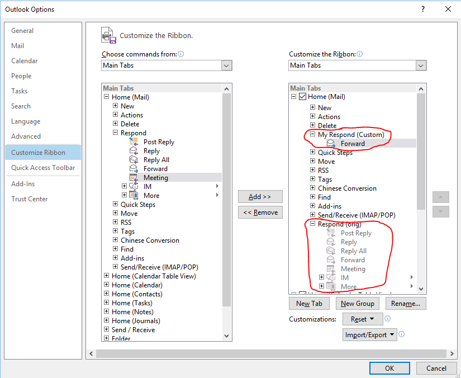Click the info icon next to Import/Export
Image resolution: width=461 pixels, height=378 pixels.
tap(402, 334)
